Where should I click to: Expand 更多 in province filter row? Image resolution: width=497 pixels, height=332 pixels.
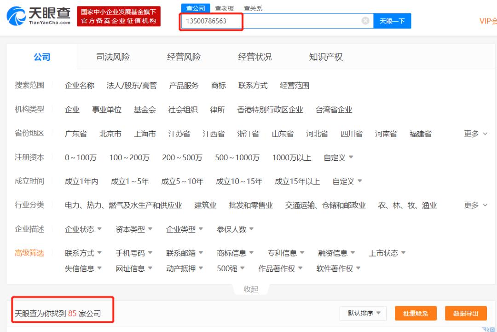pos(475,134)
